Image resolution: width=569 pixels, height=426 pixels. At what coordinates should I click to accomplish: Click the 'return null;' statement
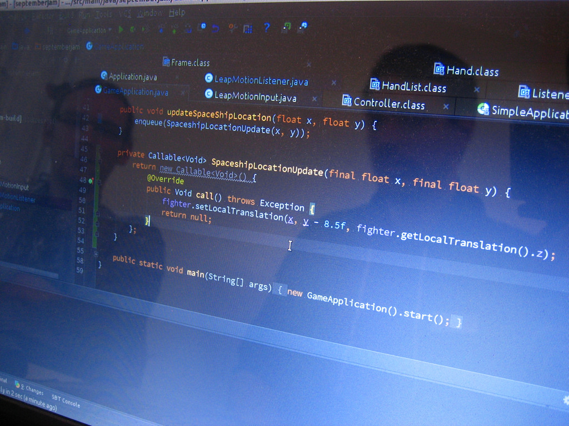186,216
